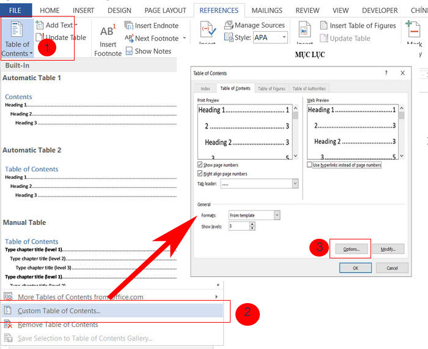Image resolution: width=428 pixels, height=349 pixels.
Task: Switch to the Table of Figures tab
Action: [271, 89]
